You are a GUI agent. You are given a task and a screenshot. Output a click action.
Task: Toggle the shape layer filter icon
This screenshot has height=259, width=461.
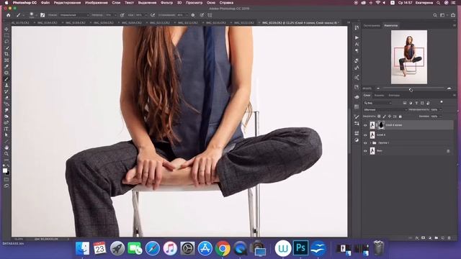pyautogui.click(x=422, y=103)
